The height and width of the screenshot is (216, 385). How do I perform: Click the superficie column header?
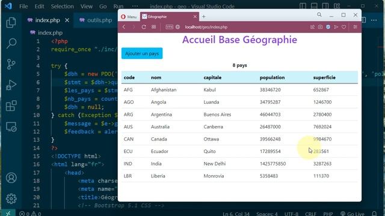point(324,77)
